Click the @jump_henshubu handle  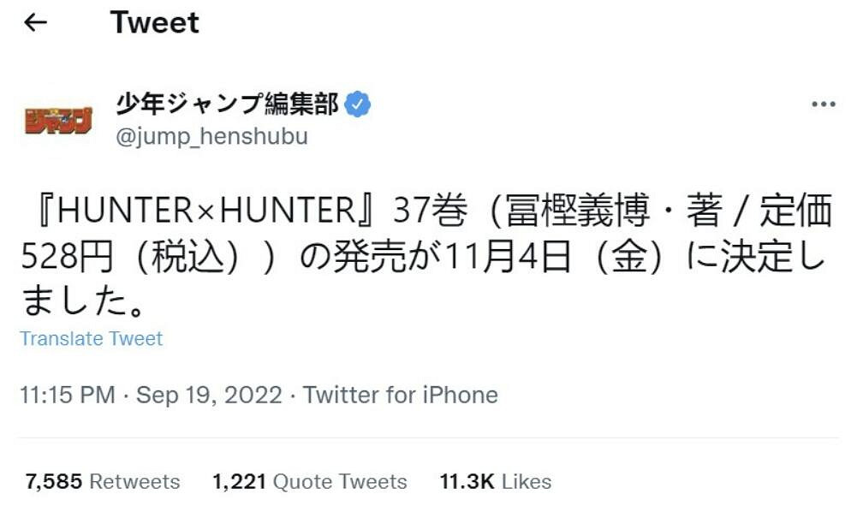pyautogui.click(x=211, y=136)
